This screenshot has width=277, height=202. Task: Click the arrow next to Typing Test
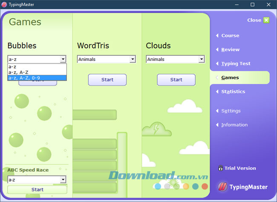217,63
